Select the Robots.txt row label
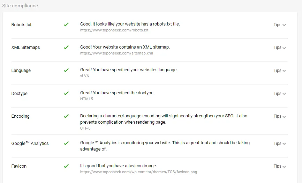Image resolution: width=302 pixels, height=183 pixels. tap(21, 25)
